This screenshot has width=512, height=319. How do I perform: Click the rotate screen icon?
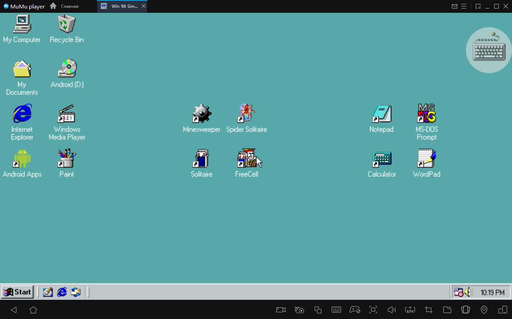click(x=465, y=310)
